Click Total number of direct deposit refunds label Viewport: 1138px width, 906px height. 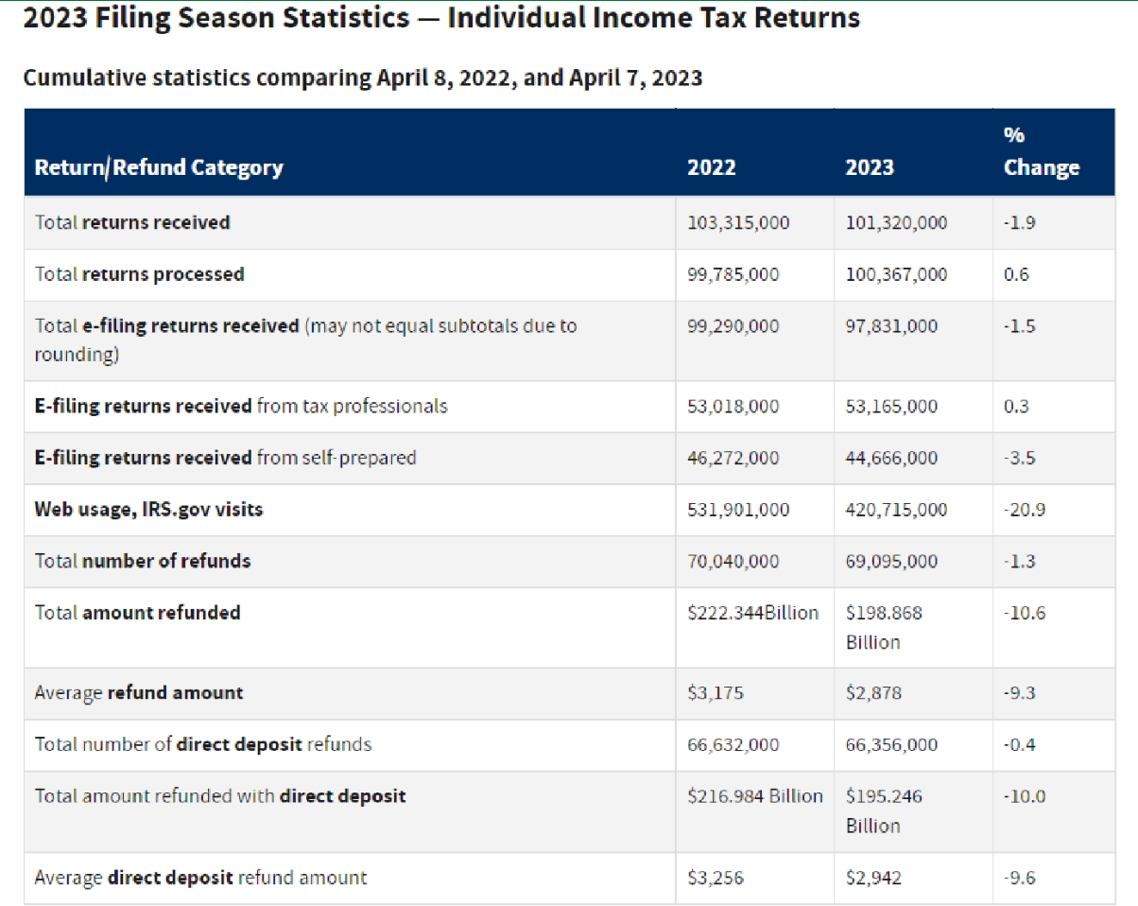(x=203, y=745)
